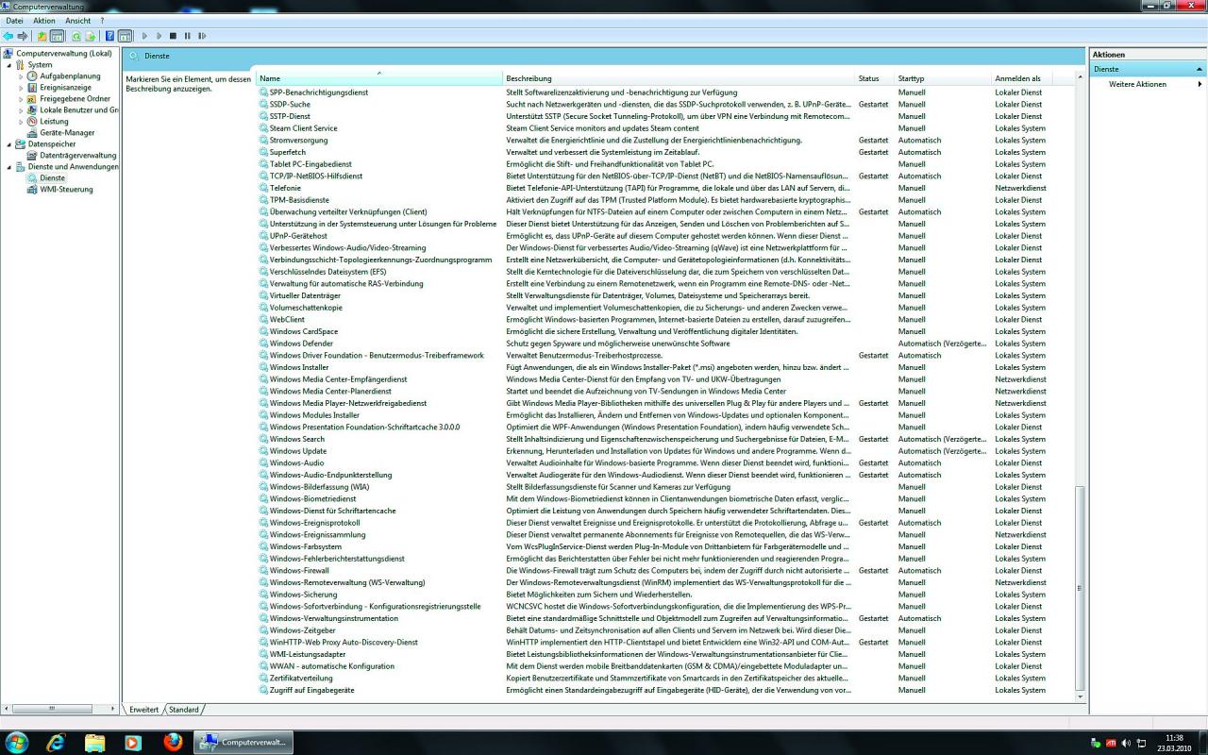
Task: Expand the Ereignisanzeige node arrow
Action: point(21,88)
